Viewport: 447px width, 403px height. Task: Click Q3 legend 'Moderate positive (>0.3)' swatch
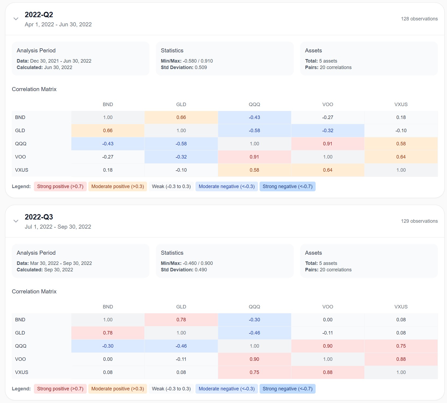coord(118,389)
